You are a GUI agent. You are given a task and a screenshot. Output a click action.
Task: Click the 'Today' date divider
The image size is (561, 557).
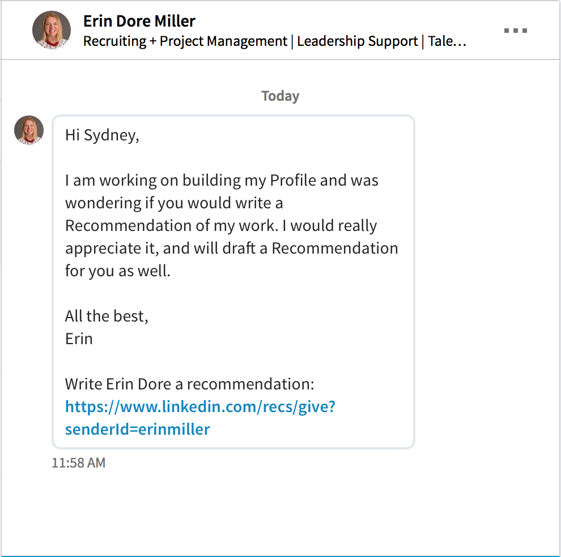pos(280,96)
